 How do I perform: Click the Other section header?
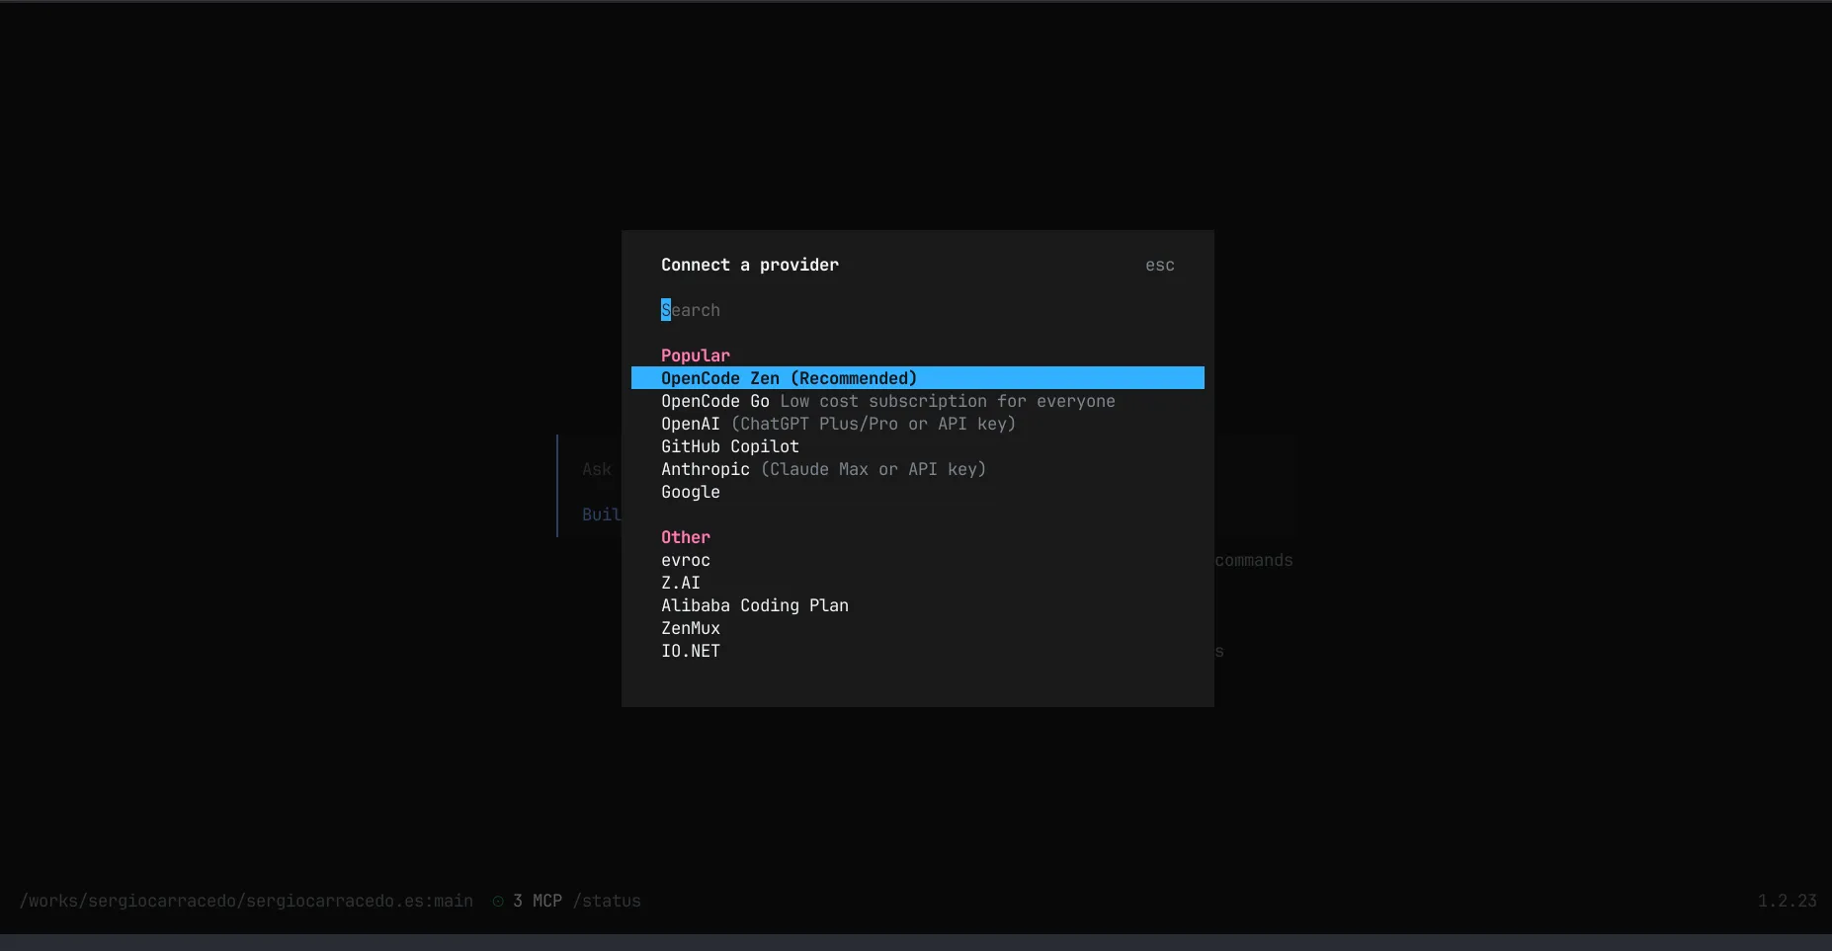685,537
